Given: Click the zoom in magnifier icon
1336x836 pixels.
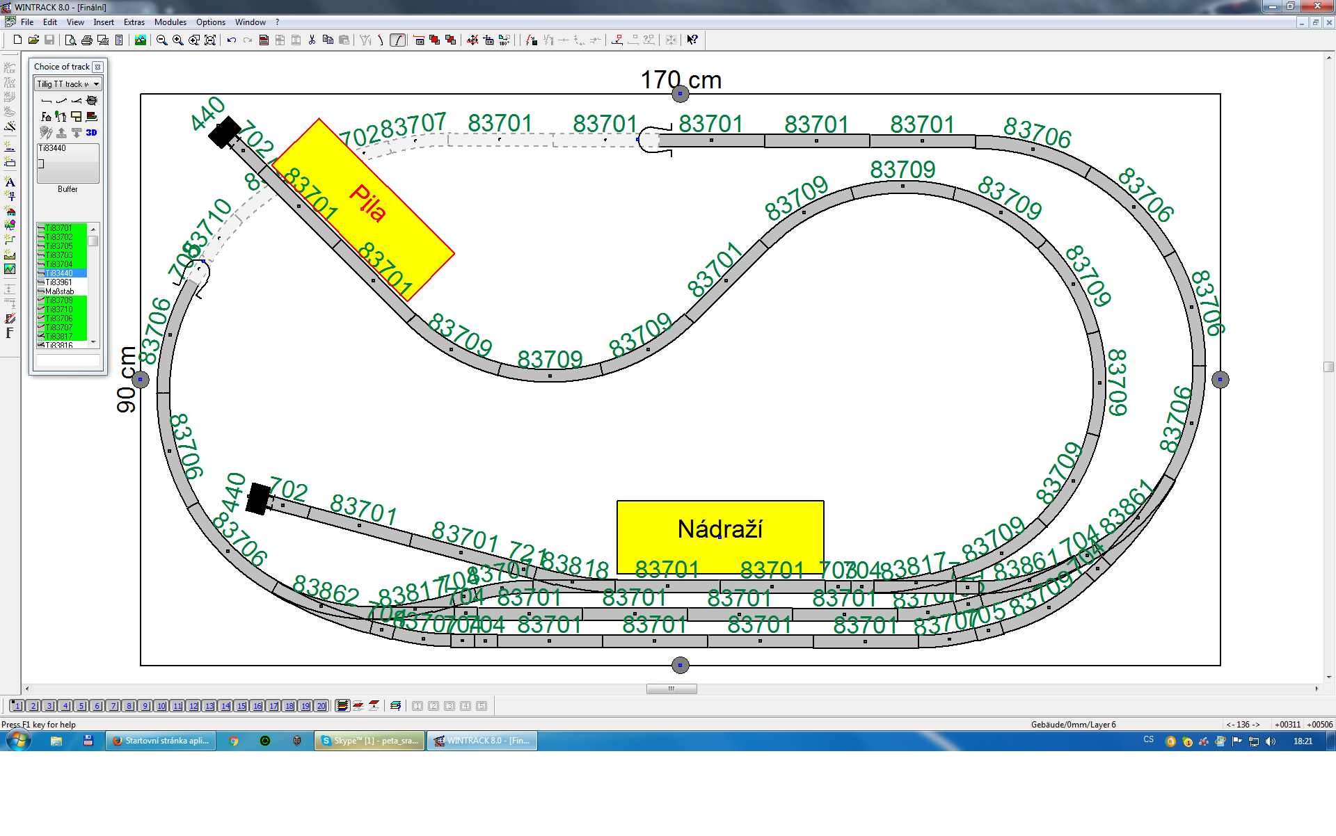Looking at the screenshot, I should [178, 40].
